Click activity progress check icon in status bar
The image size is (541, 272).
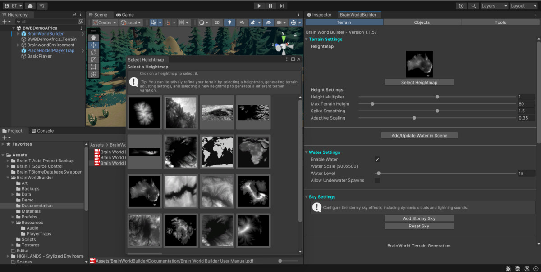click(x=536, y=268)
